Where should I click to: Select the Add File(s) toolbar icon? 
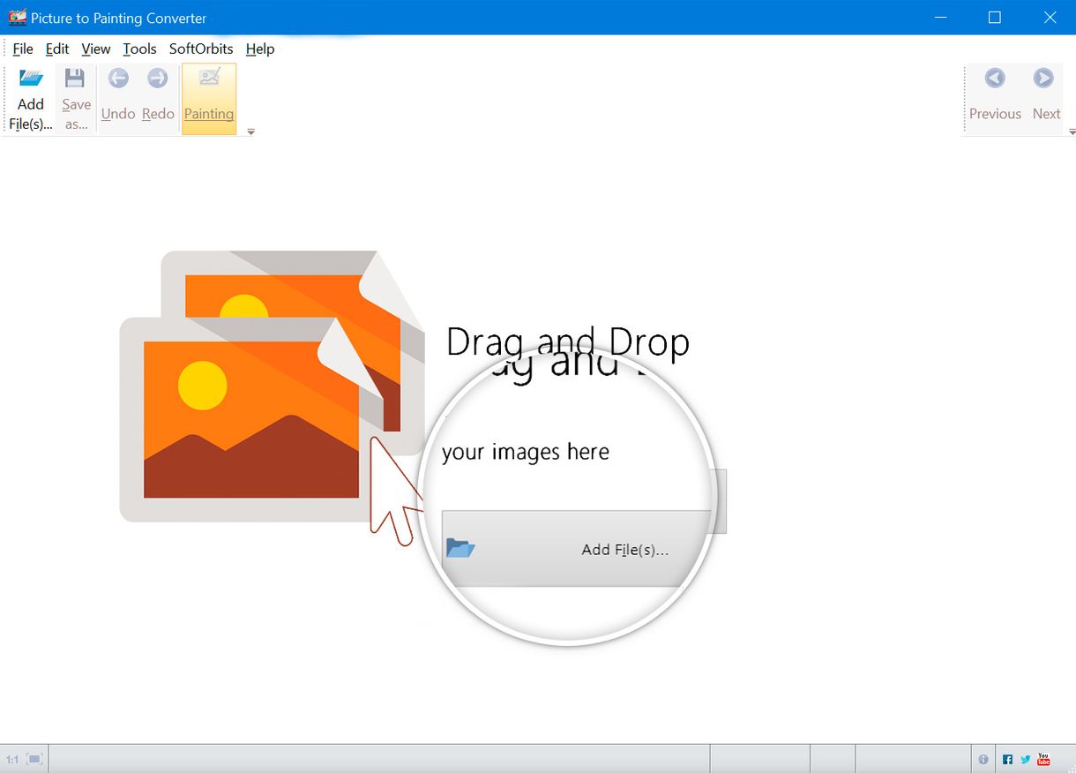coord(30,97)
